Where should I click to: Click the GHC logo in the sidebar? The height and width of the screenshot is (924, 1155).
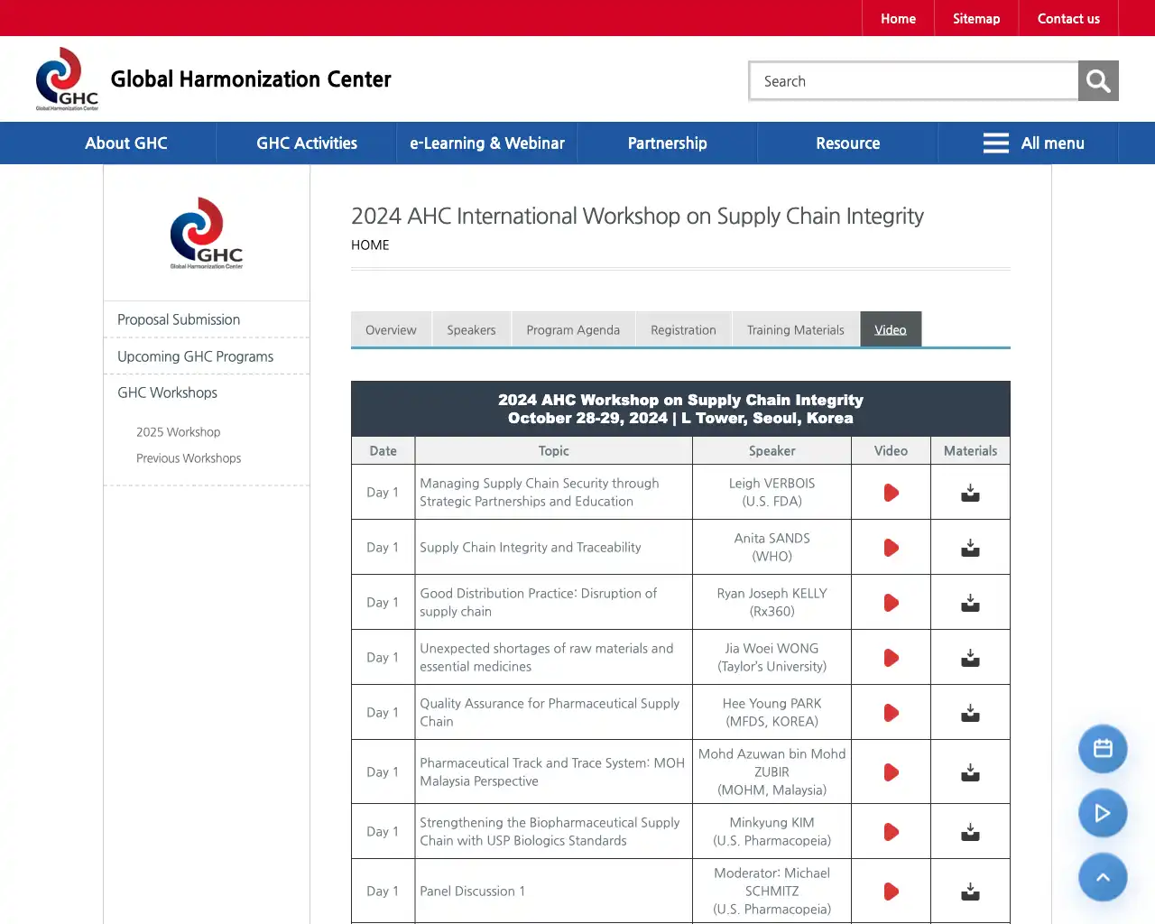click(206, 233)
